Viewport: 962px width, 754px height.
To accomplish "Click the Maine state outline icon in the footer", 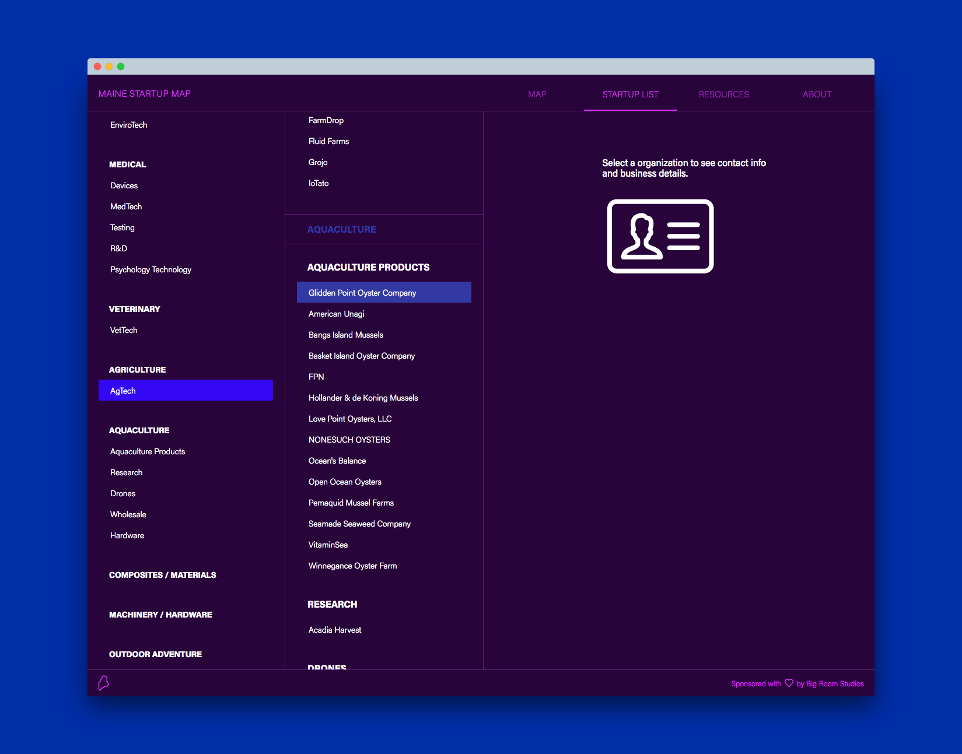I will [104, 683].
